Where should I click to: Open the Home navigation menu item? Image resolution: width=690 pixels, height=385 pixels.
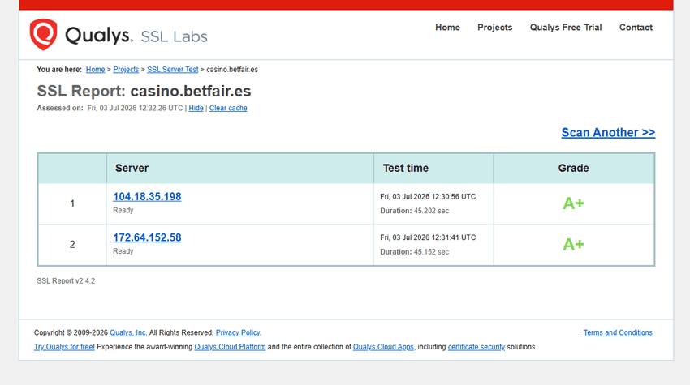[x=447, y=28]
